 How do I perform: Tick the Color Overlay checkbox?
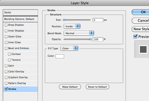tap(6, 72)
